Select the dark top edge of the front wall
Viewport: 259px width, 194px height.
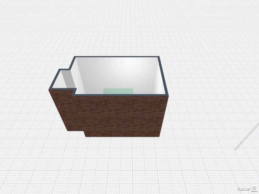tap(121, 95)
